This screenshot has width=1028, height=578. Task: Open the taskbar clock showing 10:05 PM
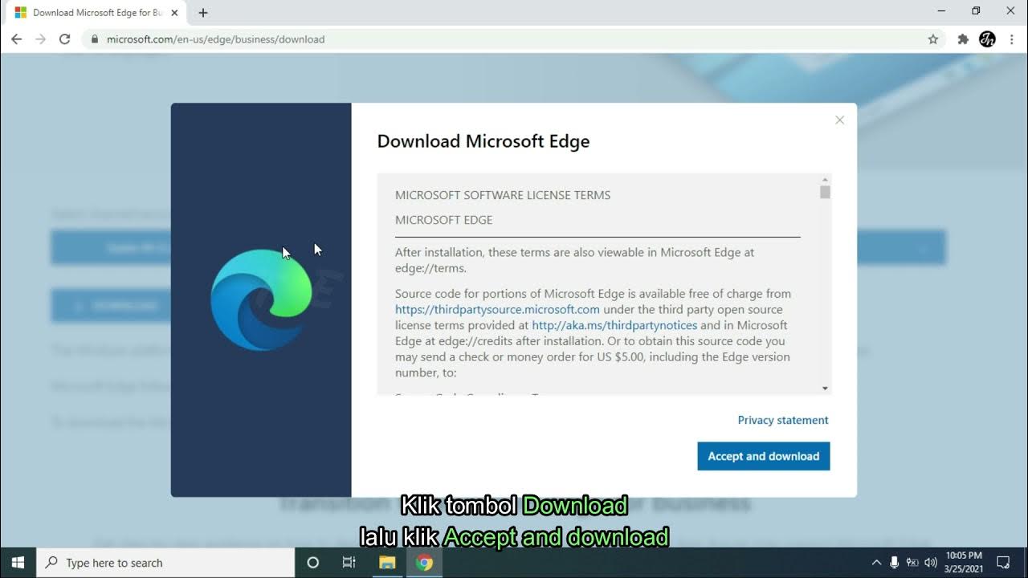964,563
